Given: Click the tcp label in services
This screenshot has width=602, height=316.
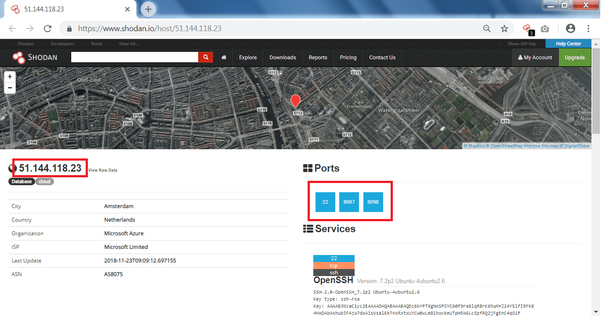Looking at the screenshot, I should point(334,266).
